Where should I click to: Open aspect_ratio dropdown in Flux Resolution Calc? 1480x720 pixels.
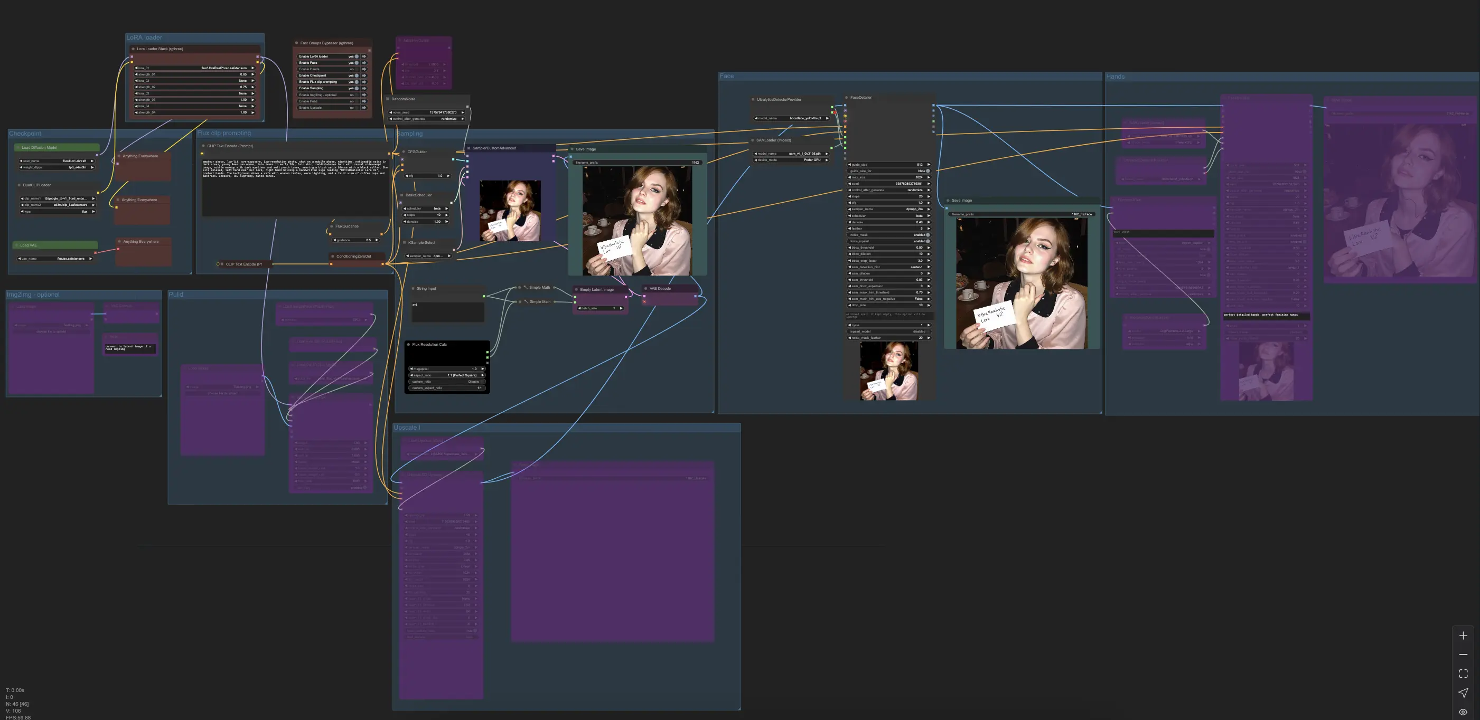(x=447, y=375)
